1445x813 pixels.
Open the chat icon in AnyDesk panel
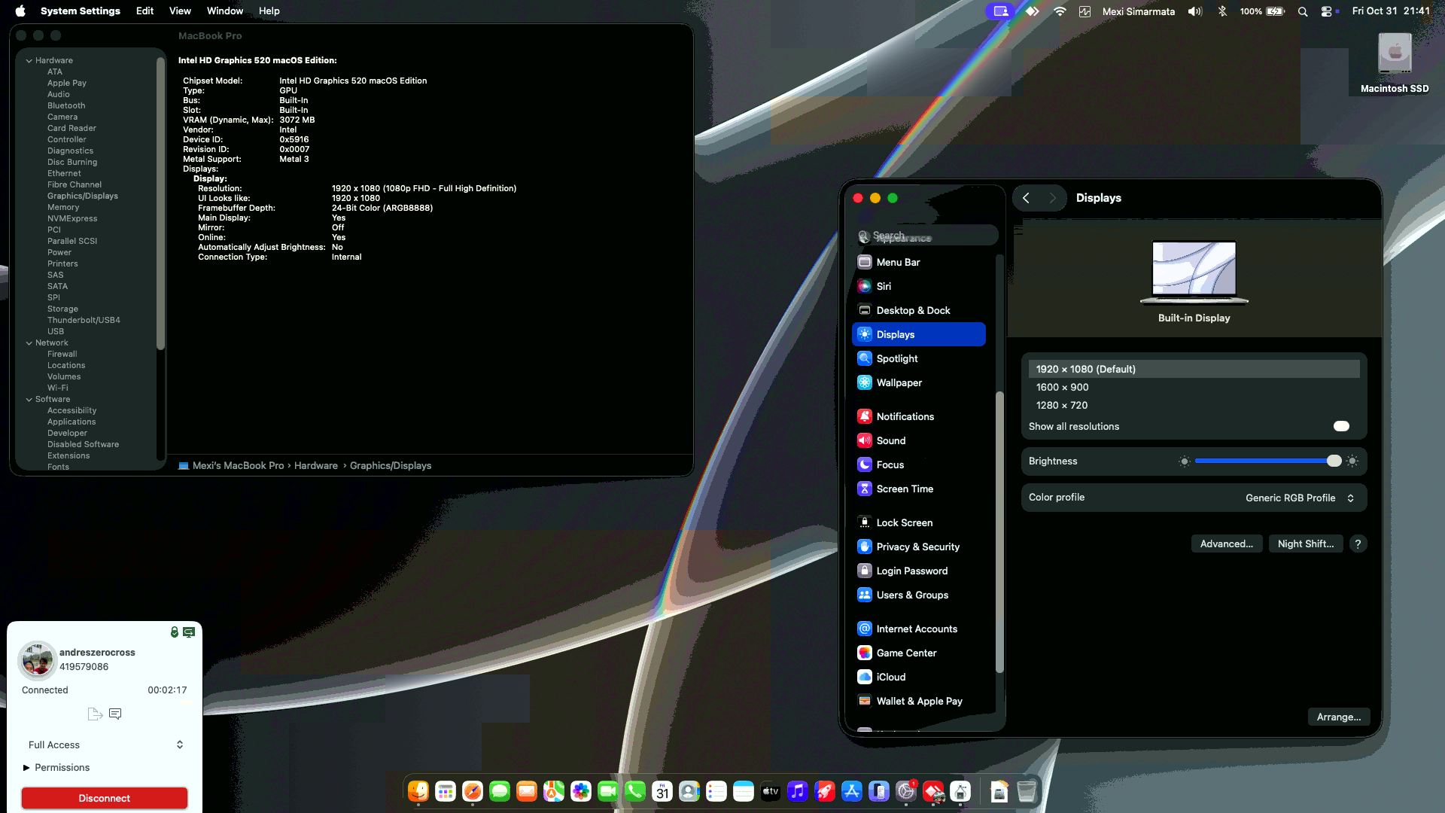(115, 714)
